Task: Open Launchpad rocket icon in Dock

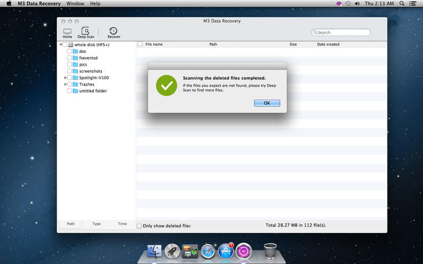Action: click(172, 251)
